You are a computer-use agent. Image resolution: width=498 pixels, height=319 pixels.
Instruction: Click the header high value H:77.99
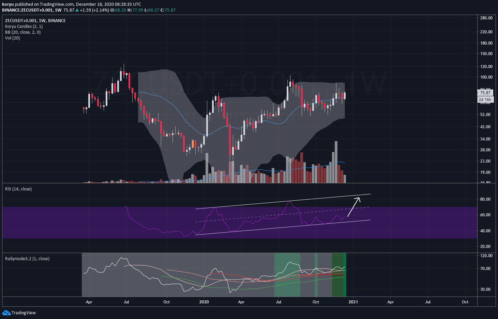135,10
